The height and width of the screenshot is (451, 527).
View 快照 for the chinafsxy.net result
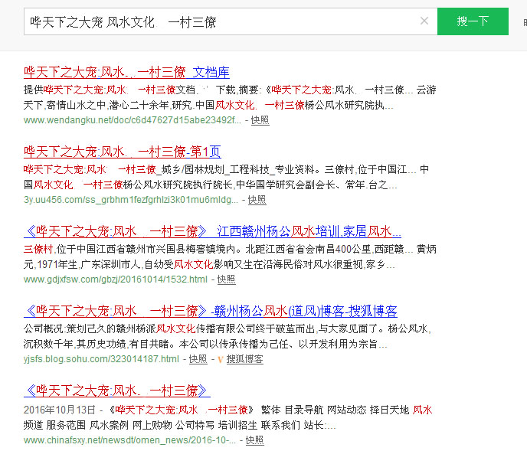pyautogui.click(x=254, y=440)
